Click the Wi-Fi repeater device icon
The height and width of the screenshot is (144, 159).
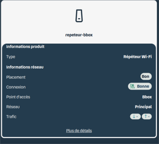(79, 16)
